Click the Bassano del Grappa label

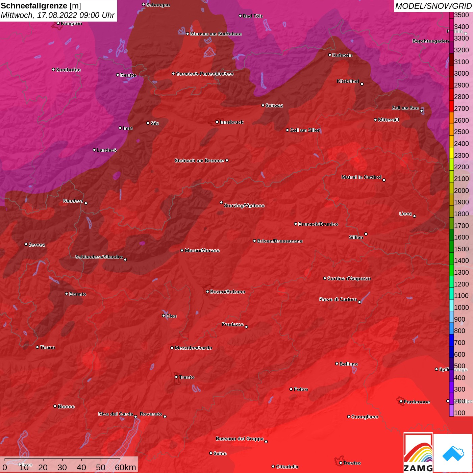pos(240,439)
